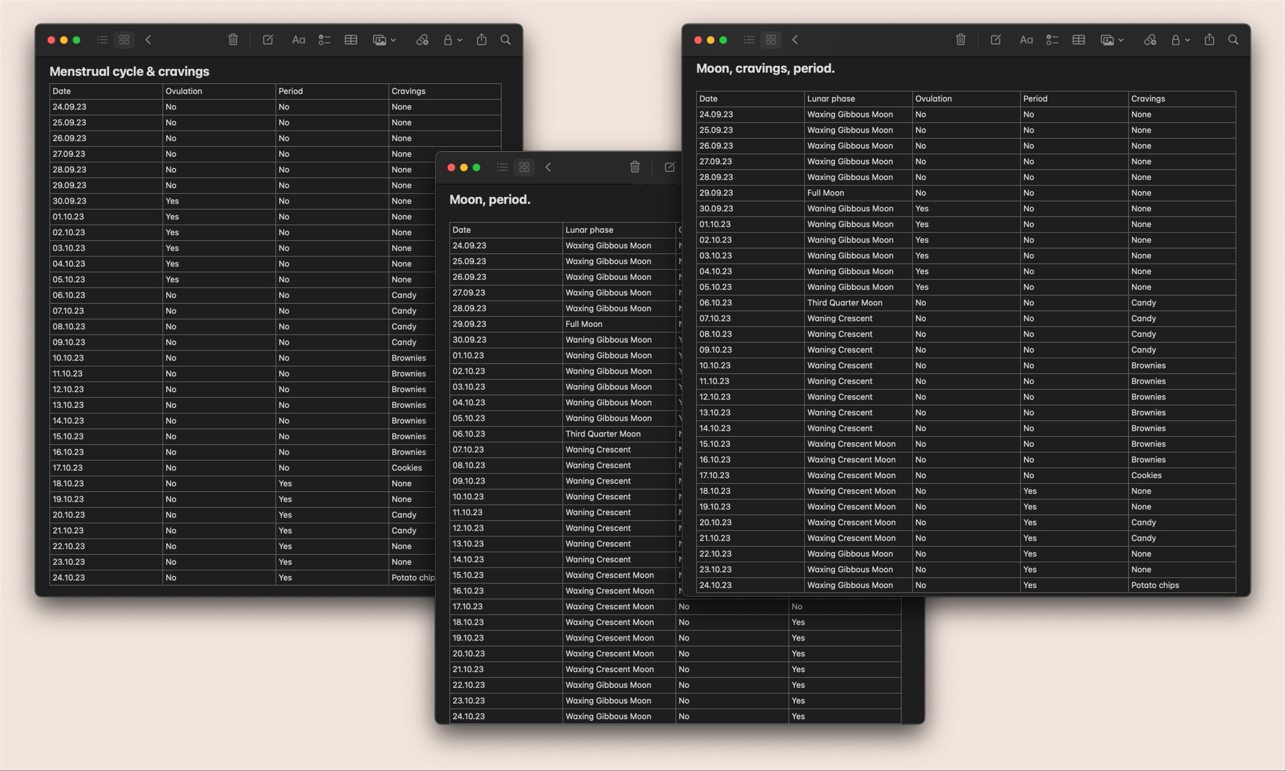
Task: Compose new note in Moon, period window
Action: point(670,167)
